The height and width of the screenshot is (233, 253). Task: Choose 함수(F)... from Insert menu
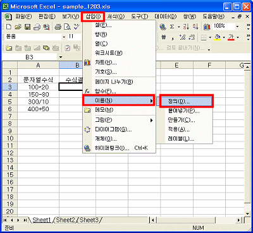(120, 92)
